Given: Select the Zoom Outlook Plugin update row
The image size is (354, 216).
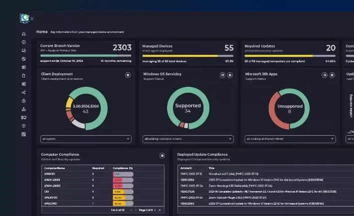Looking at the screenshot, I should pos(266,198).
